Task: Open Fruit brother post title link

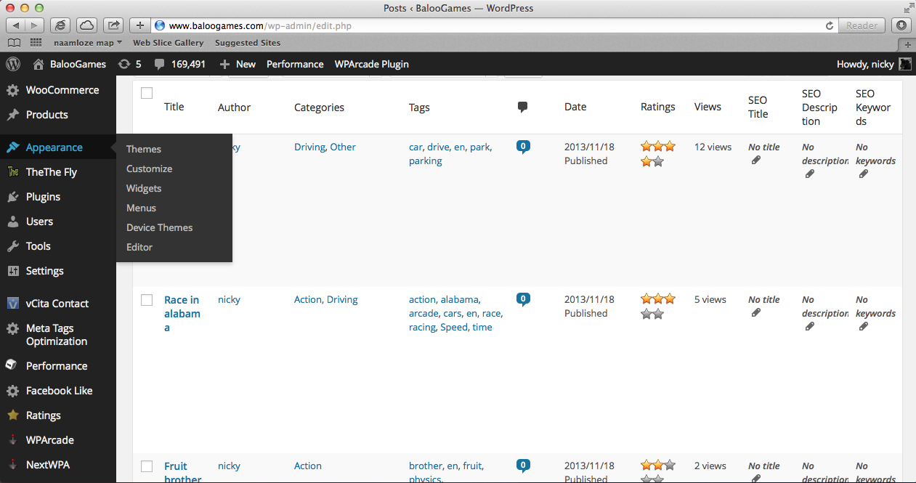Action: coord(183,472)
